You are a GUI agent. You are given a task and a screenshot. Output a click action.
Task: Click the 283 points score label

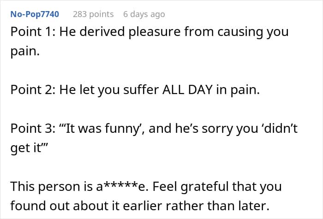[x=93, y=14]
